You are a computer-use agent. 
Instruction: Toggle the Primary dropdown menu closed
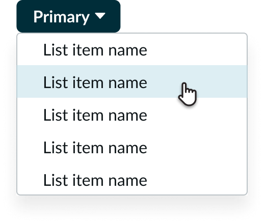pyautogui.click(x=68, y=16)
